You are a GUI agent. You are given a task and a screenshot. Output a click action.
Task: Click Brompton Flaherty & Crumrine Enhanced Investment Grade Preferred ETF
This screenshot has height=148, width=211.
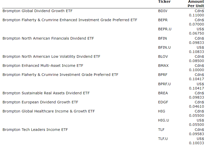click(x=70, y=20)
